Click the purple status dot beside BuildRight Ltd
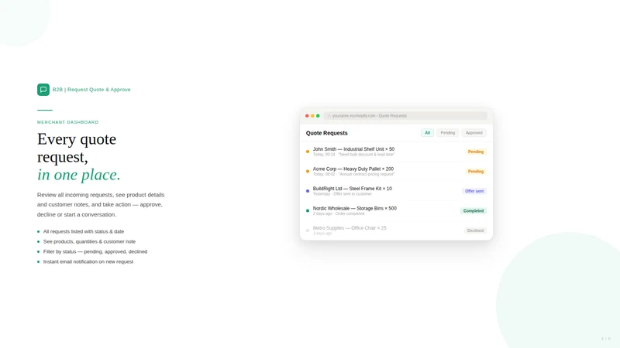Image resolution: width=620 pixels, height=348 pixels. [x=308, y=191]
